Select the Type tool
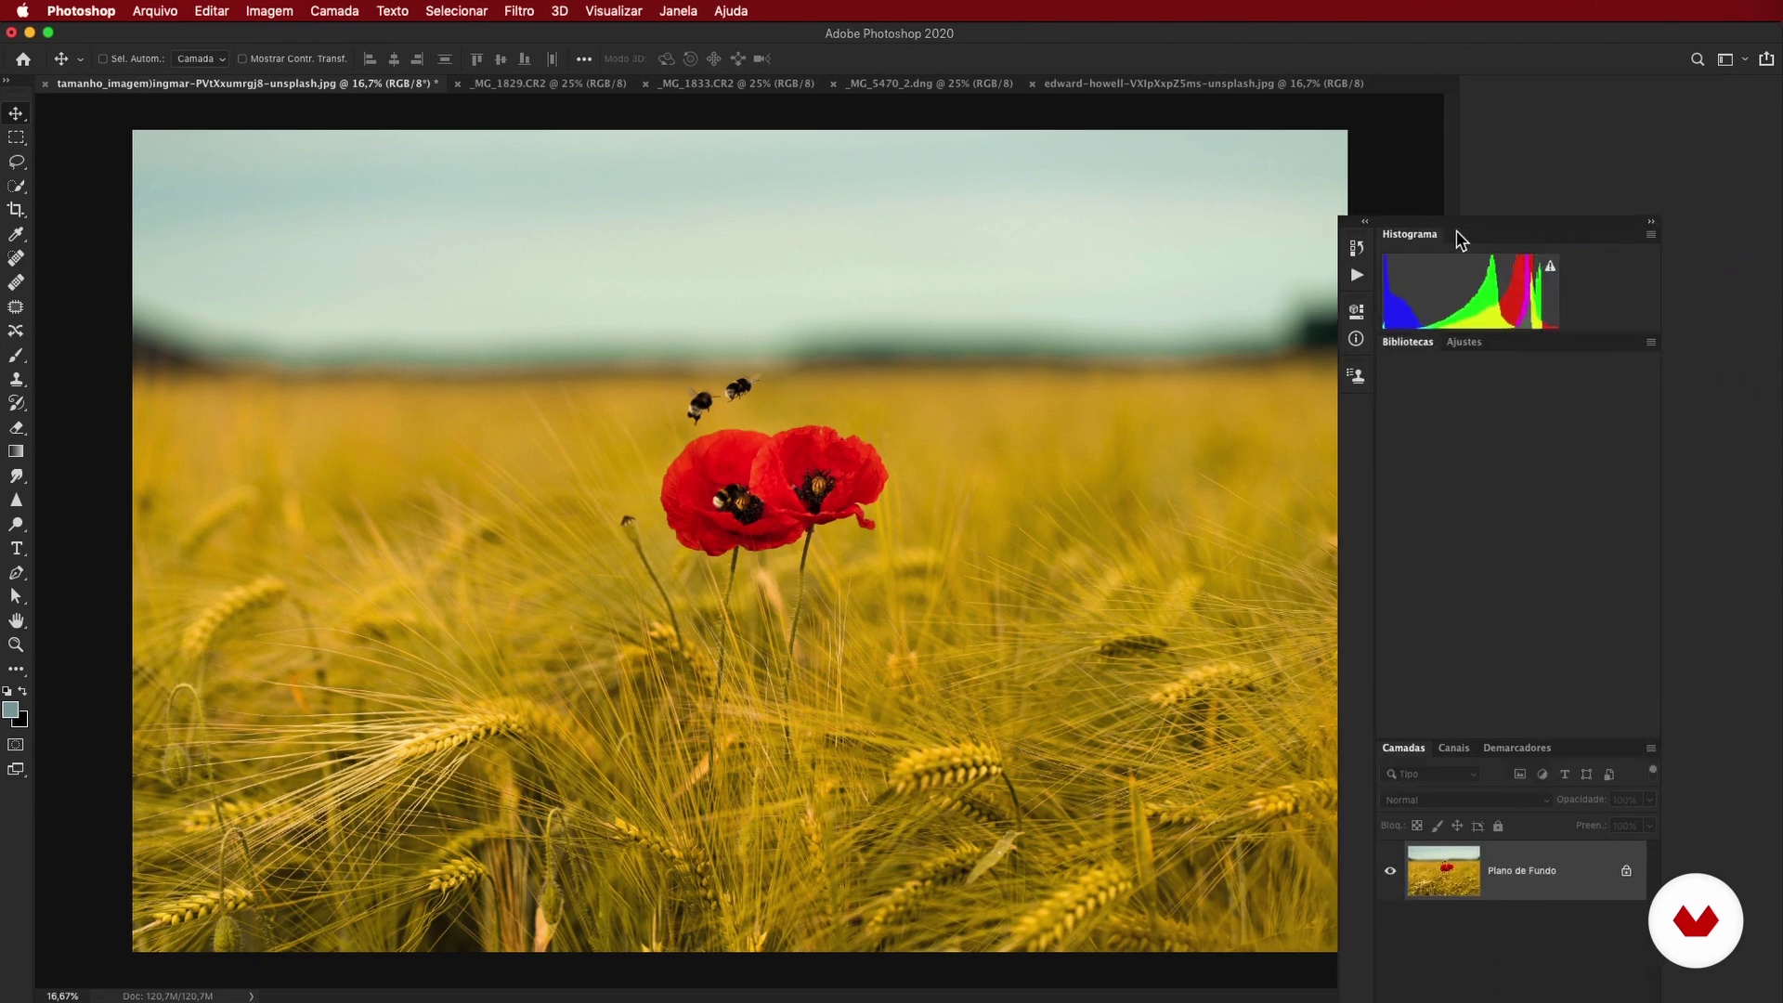 [16, 548]
